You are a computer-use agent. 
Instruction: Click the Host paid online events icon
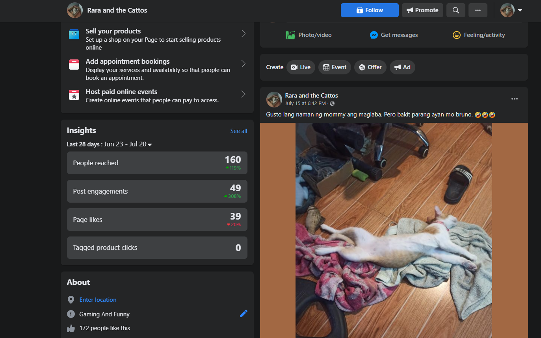(x=74, y=94)
